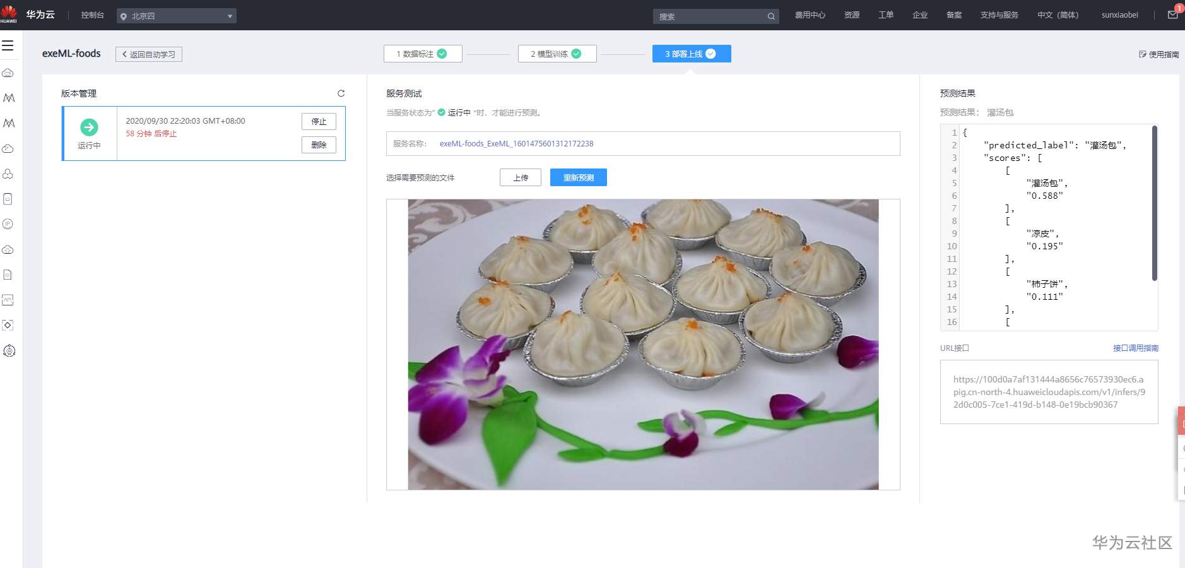Open the 使用指南 guide link
The image size is (1185, 568).
click(1159, 54)
